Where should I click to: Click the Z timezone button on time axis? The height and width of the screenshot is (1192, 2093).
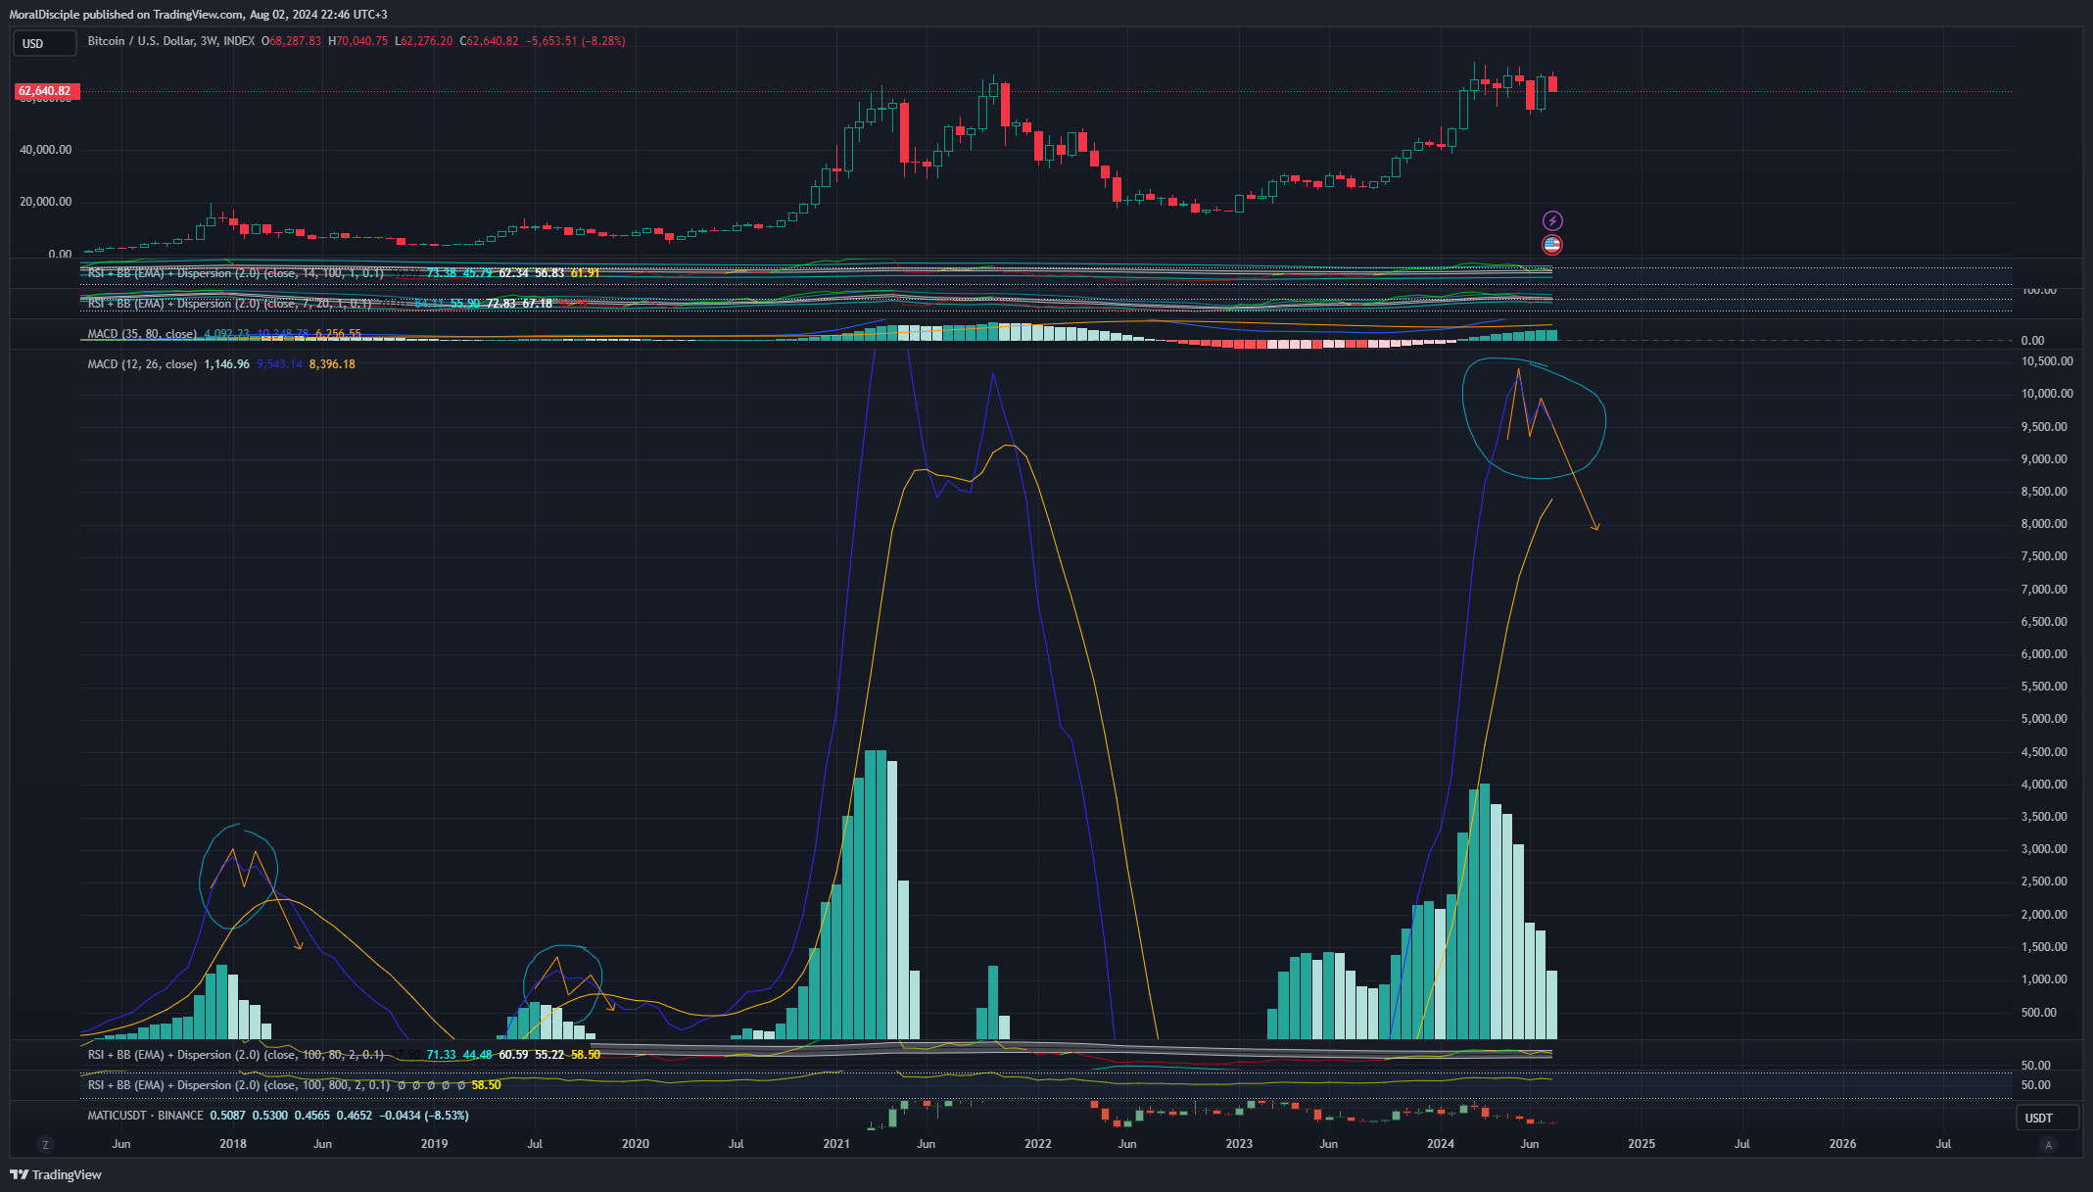(x=45, y=1144)
